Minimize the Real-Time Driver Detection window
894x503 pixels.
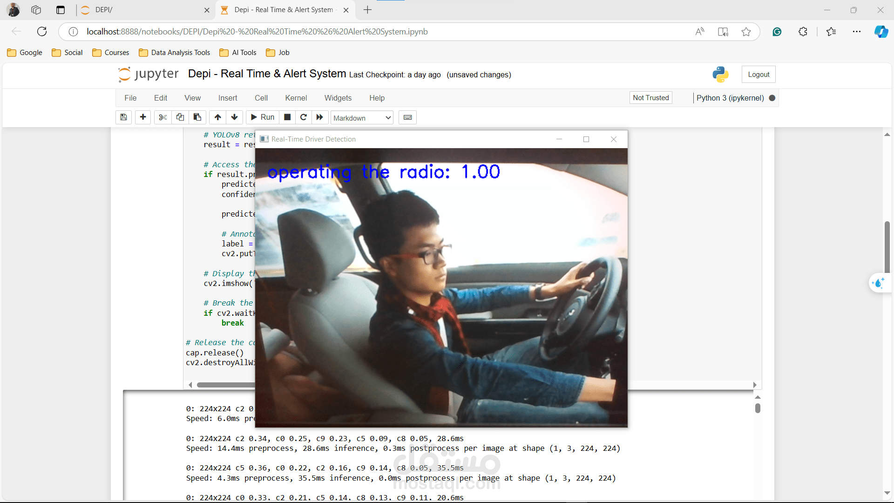tap(559, 139)
